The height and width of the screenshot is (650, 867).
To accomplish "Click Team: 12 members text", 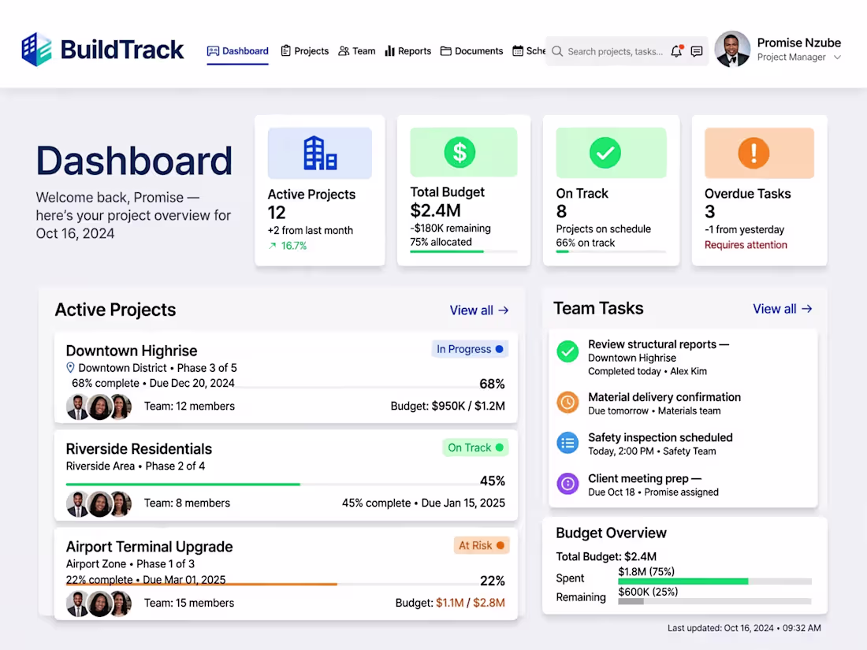I will tap(189, 407).
